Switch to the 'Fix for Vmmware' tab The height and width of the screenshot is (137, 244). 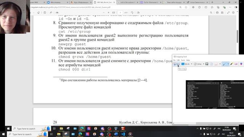(x=151, y=2)
